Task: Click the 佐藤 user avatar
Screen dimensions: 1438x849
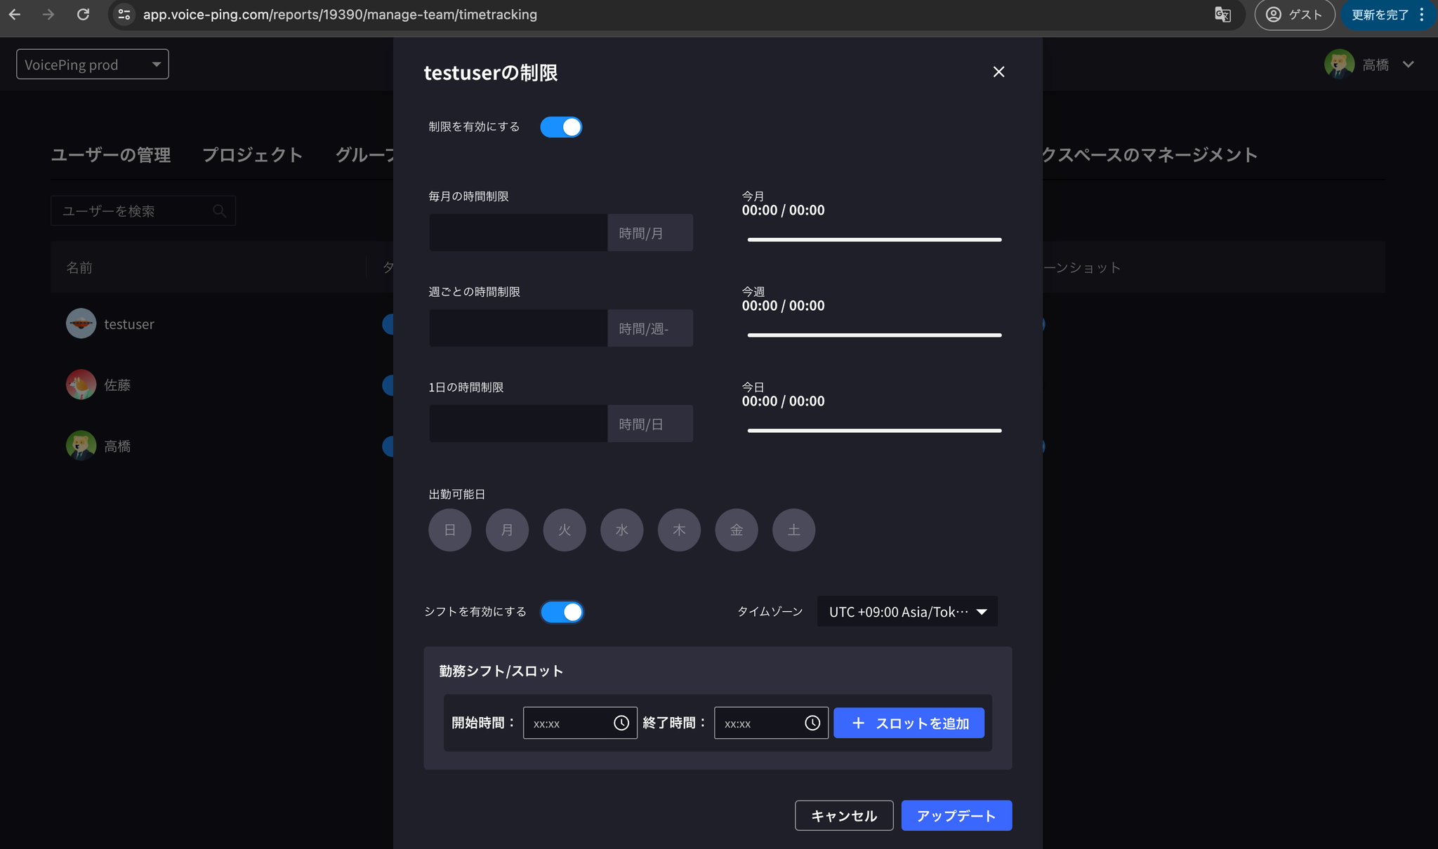Action: click(x=81, y=385)
